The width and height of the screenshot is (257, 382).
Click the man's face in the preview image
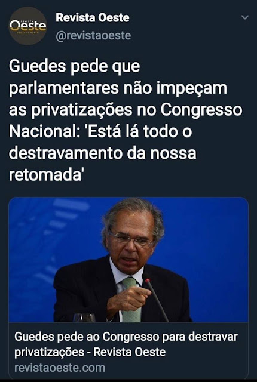point(130,241)
